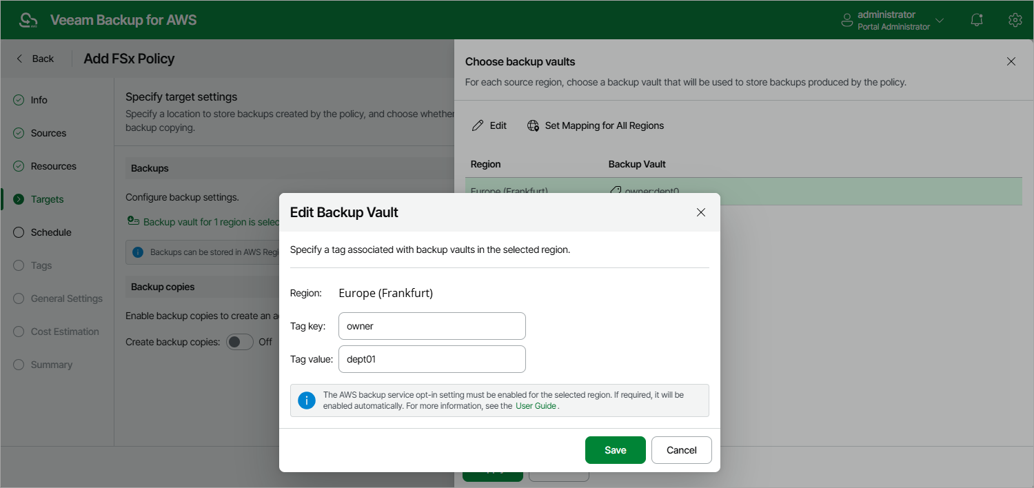The width and height of the screenshot is (1034, 488).
Task: Open the User Guide link
Action: click(x=536, y=406)
